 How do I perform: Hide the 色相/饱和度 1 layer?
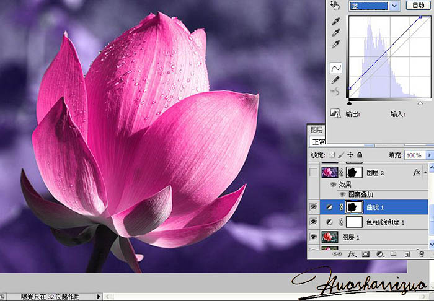click(314, 222)
